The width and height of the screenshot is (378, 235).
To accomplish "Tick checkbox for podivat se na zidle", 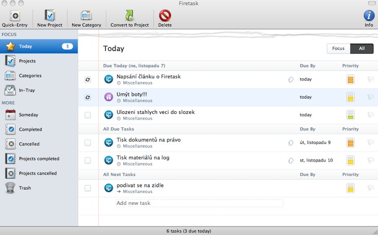I will (87, 188).
